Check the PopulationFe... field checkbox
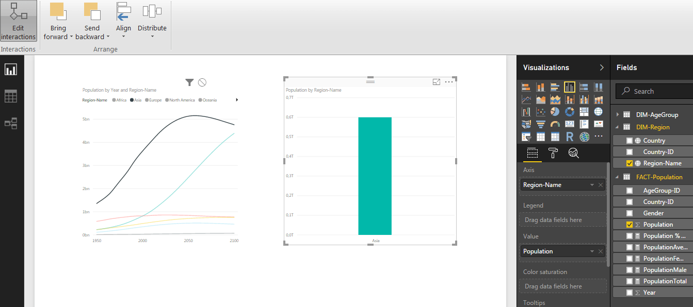 pyautogui.click(x=630, y=259)
